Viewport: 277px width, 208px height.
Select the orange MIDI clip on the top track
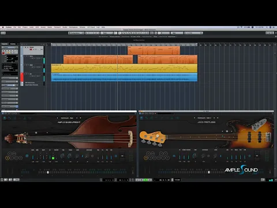pos(154,50)
